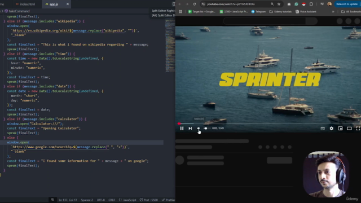Screen dimensions: 361x203
Task: Adjust the YouTube volume slider
Action: coord(206,129)
